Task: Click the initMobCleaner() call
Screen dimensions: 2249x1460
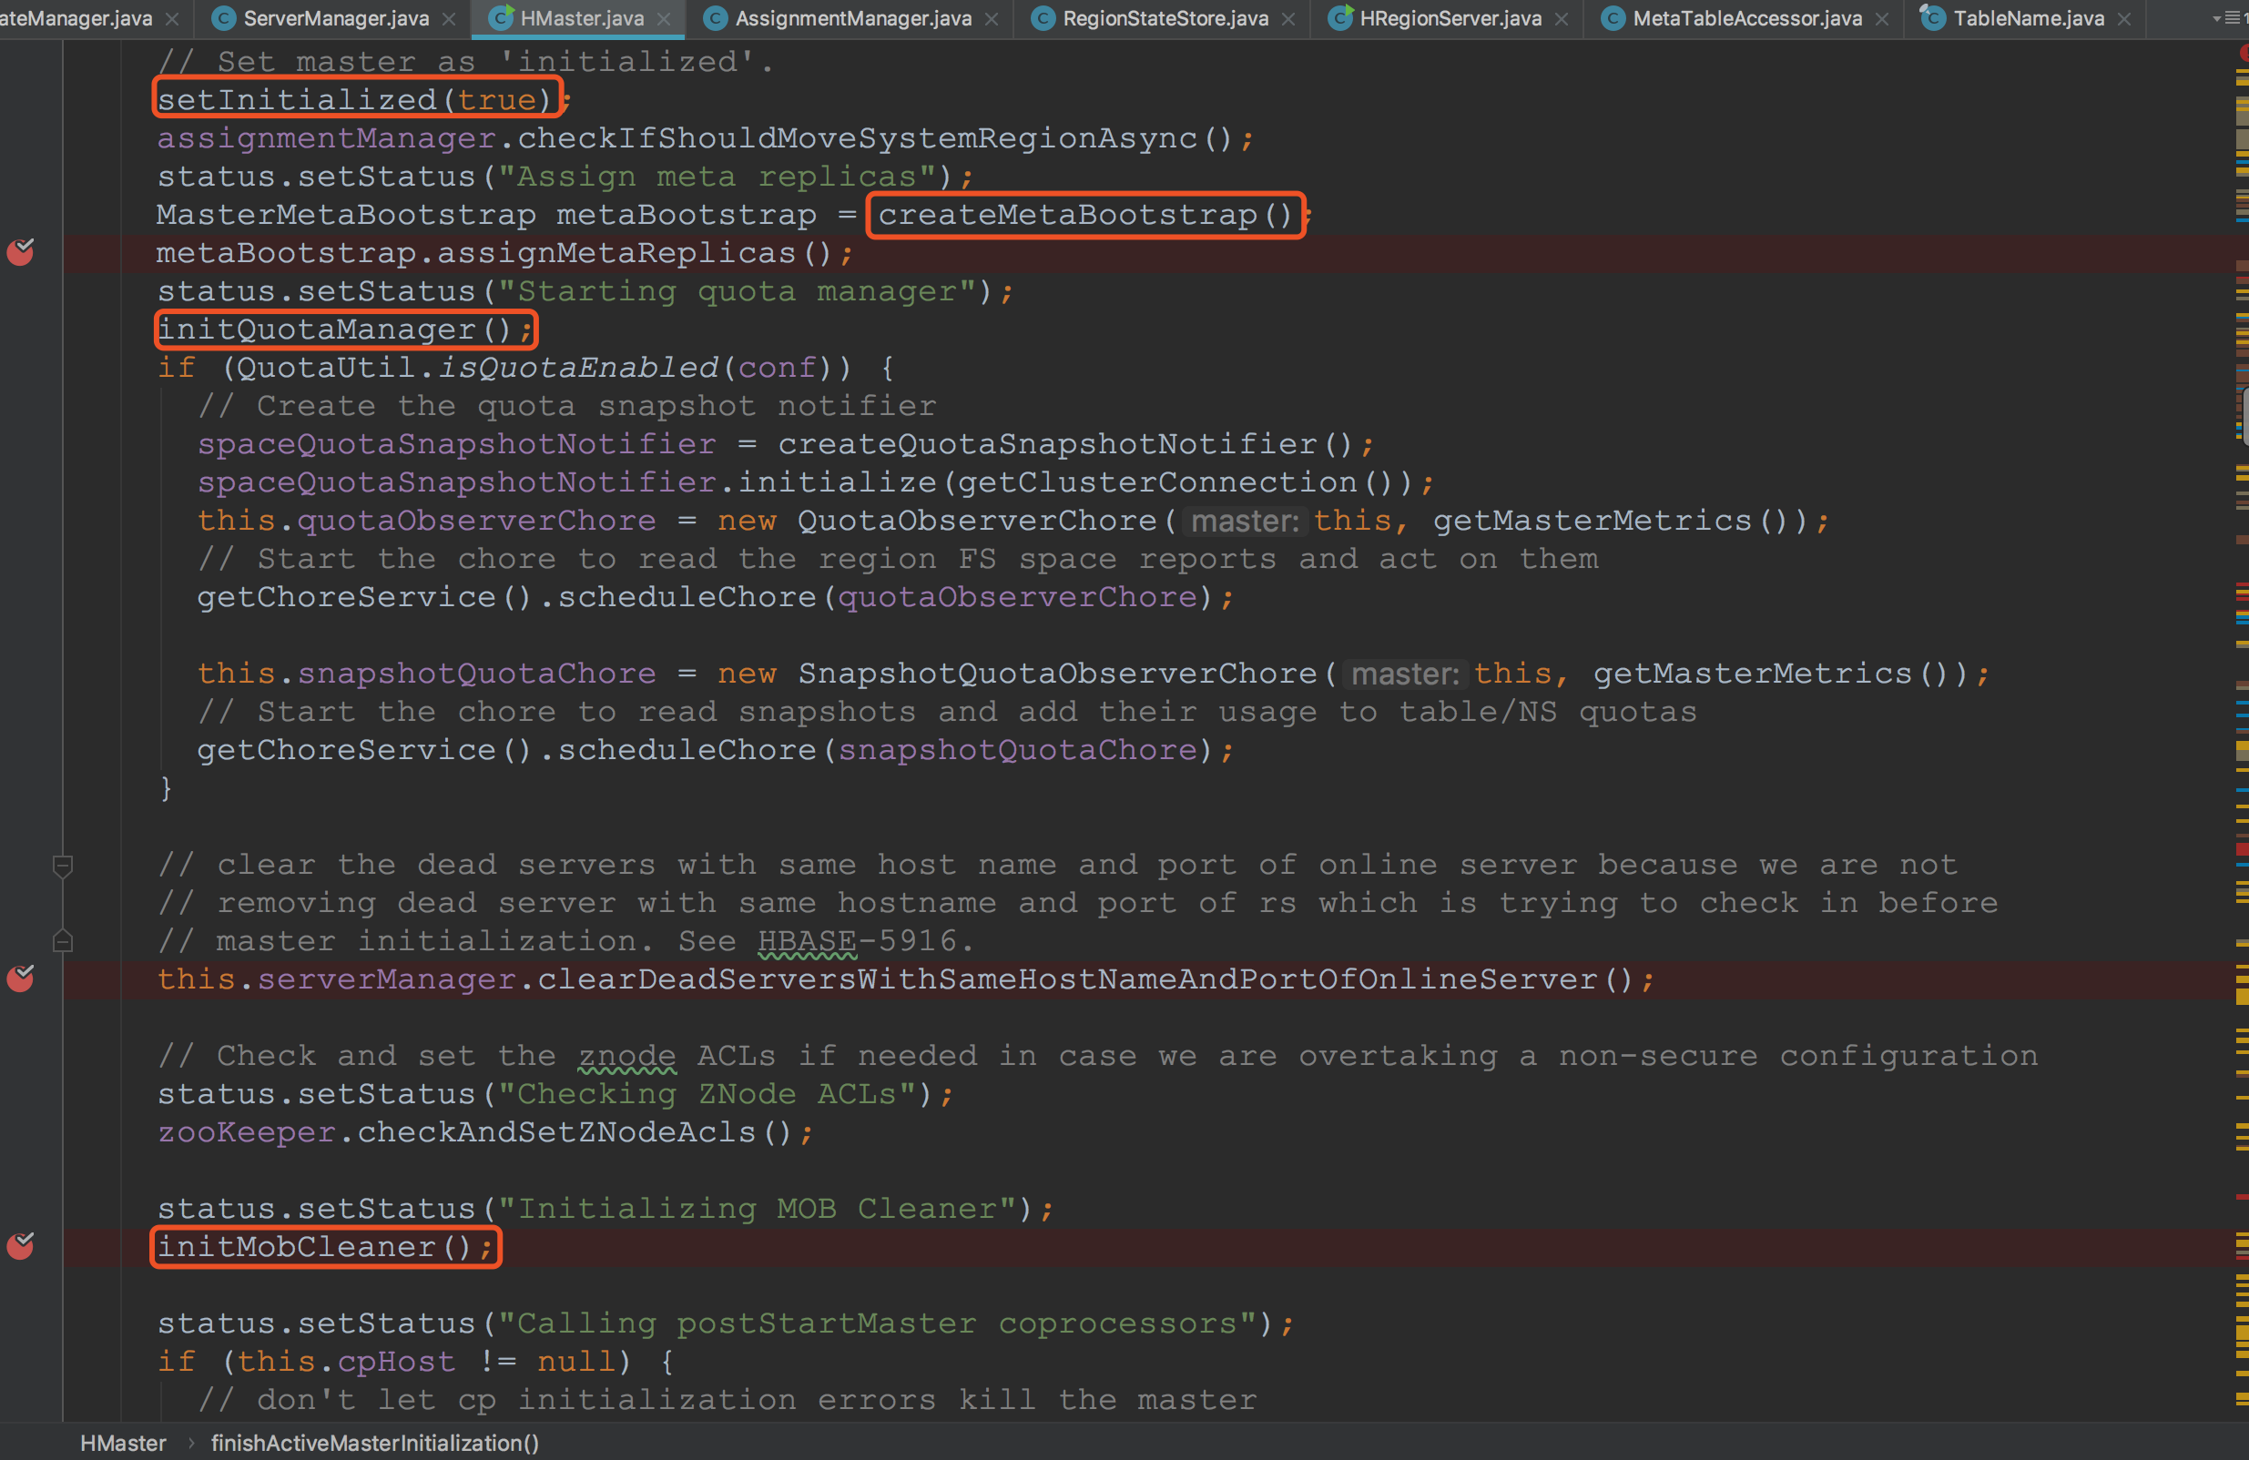Action: point(315,1247)
